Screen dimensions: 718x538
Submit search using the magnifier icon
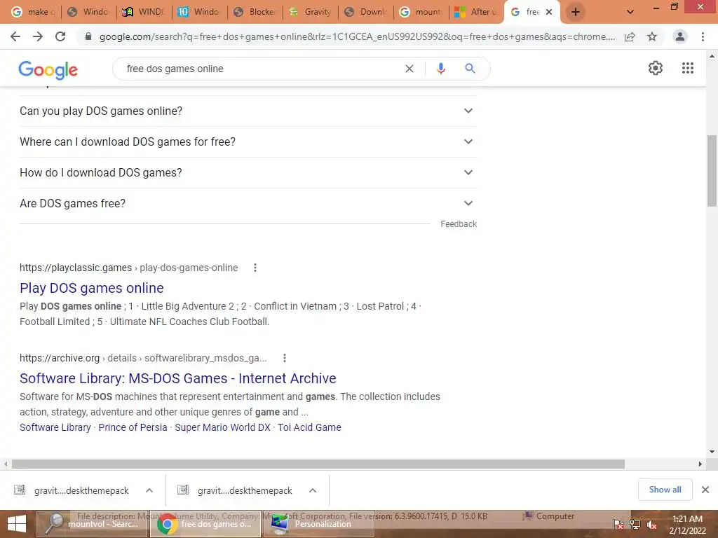(x=470, y=69)
